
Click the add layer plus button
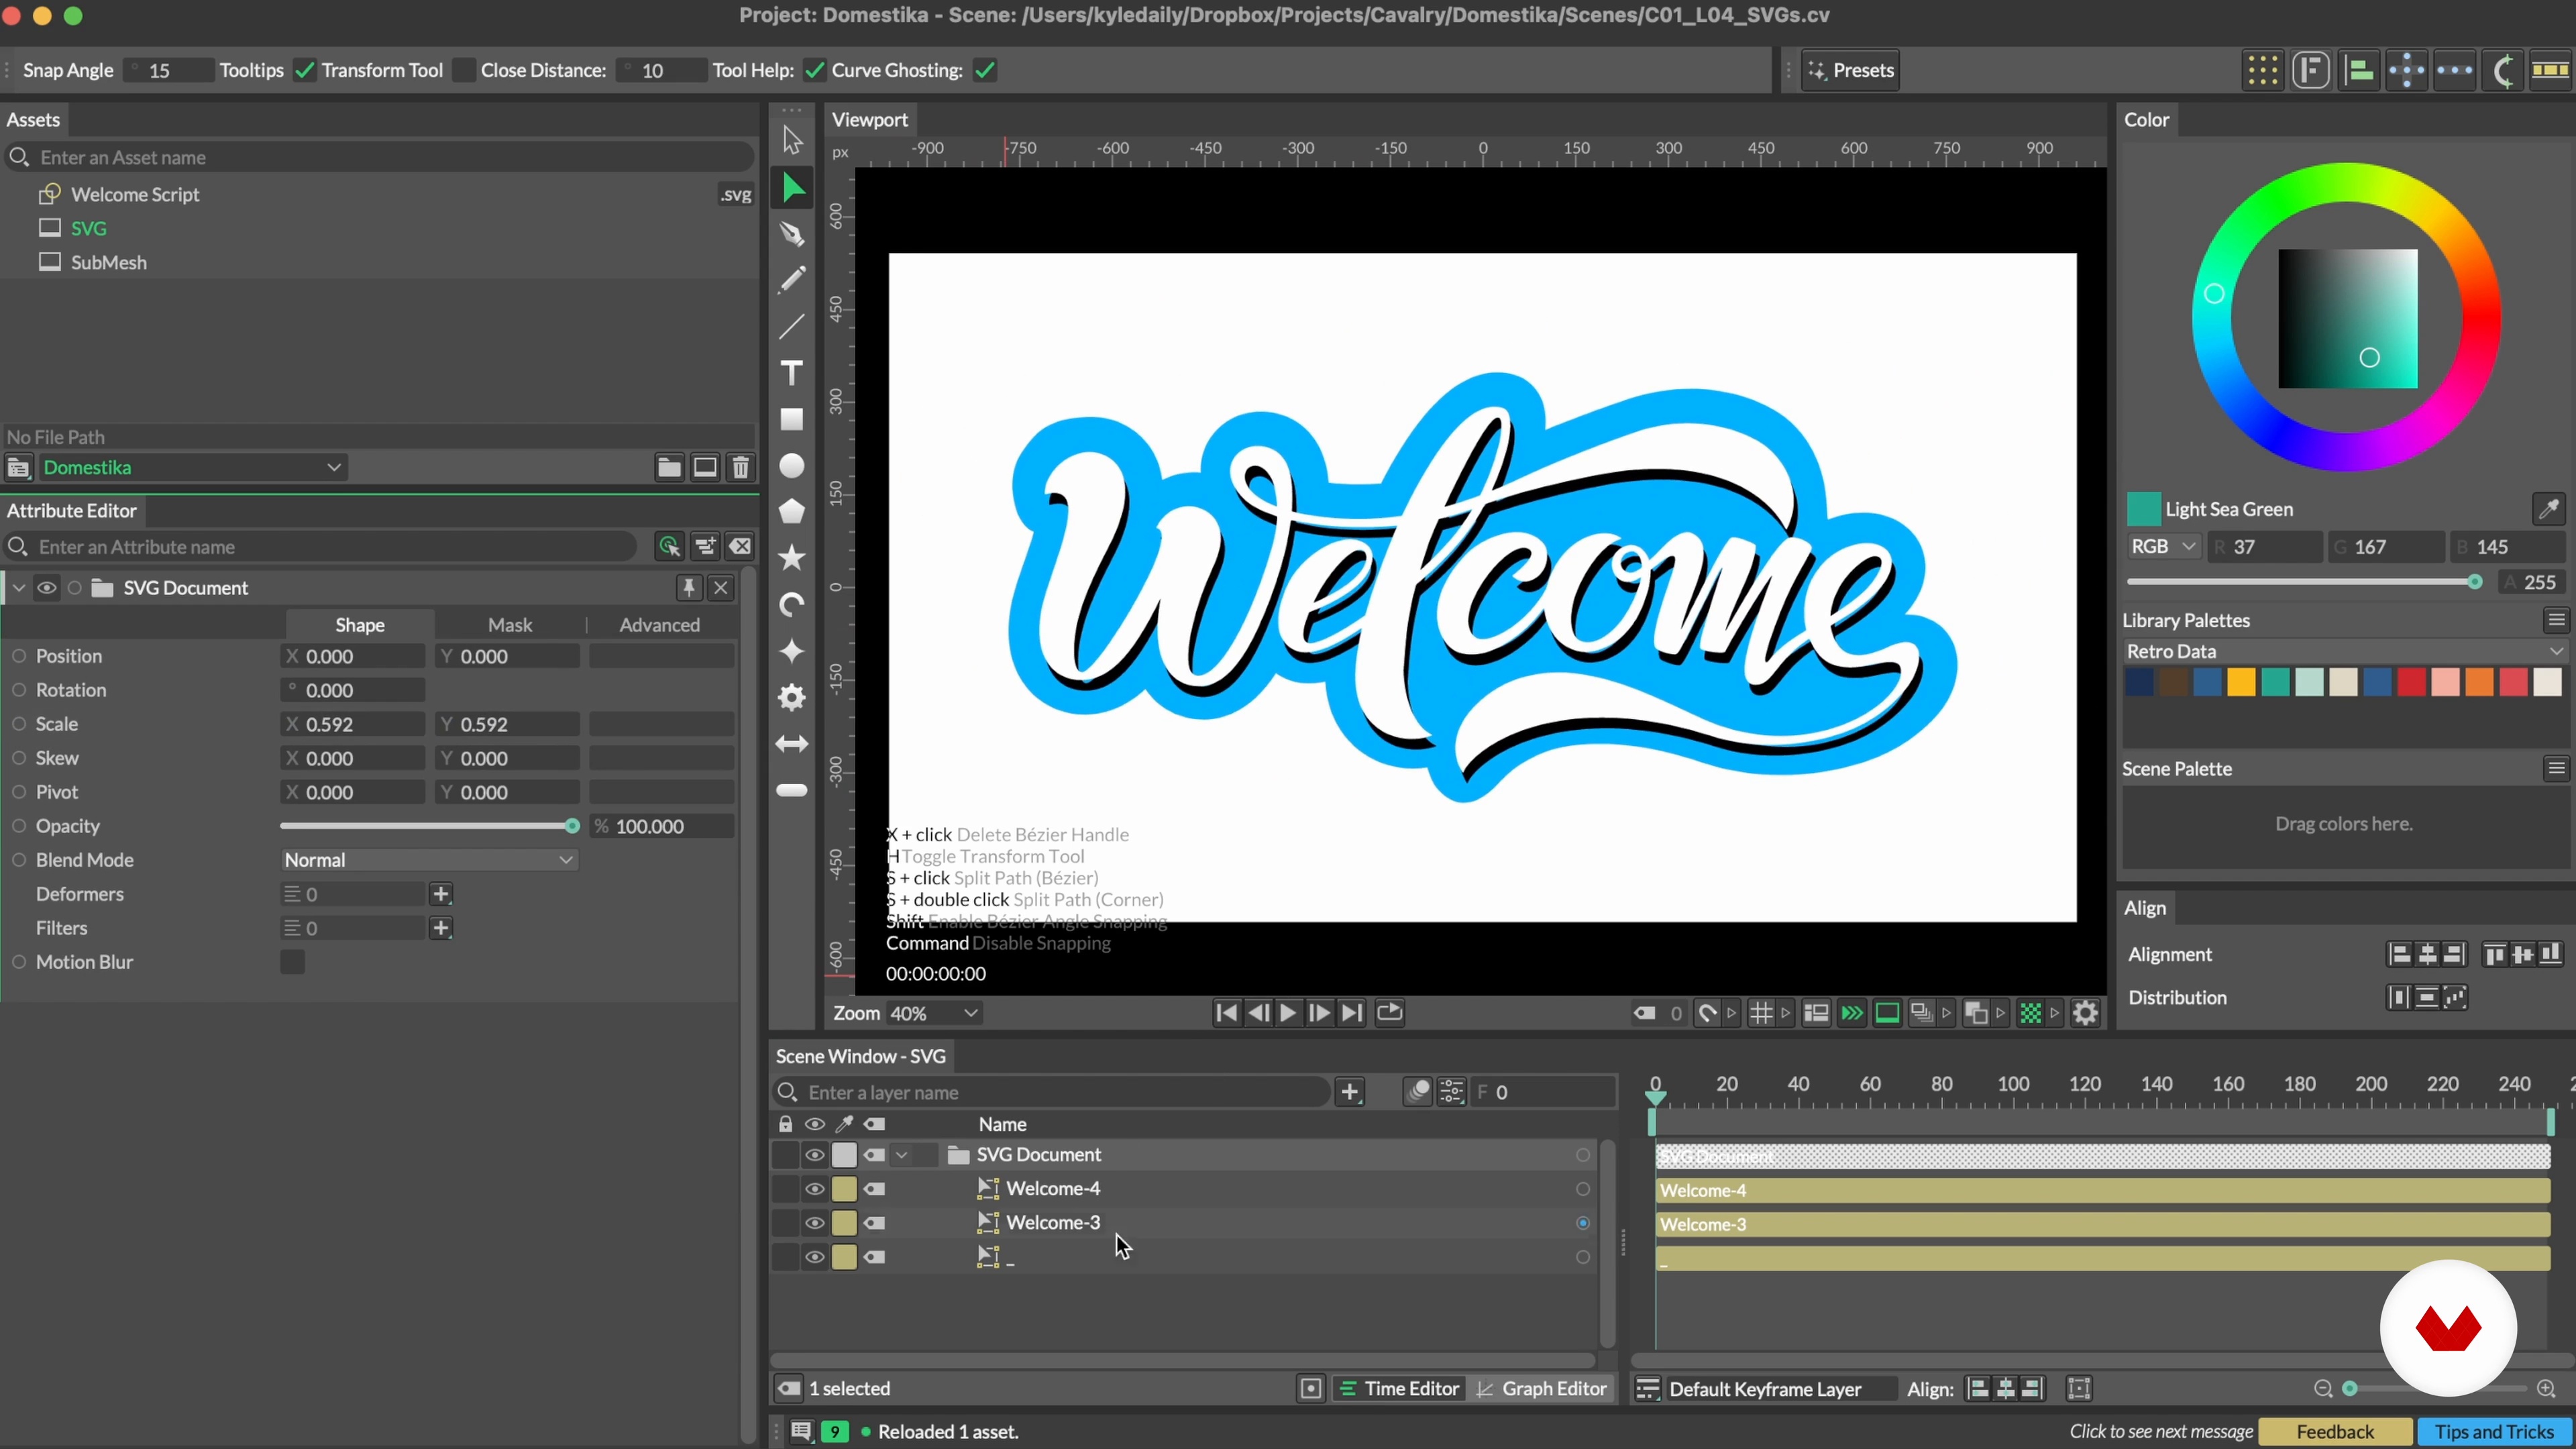pyautogui.click(x=1350, y=1092)
